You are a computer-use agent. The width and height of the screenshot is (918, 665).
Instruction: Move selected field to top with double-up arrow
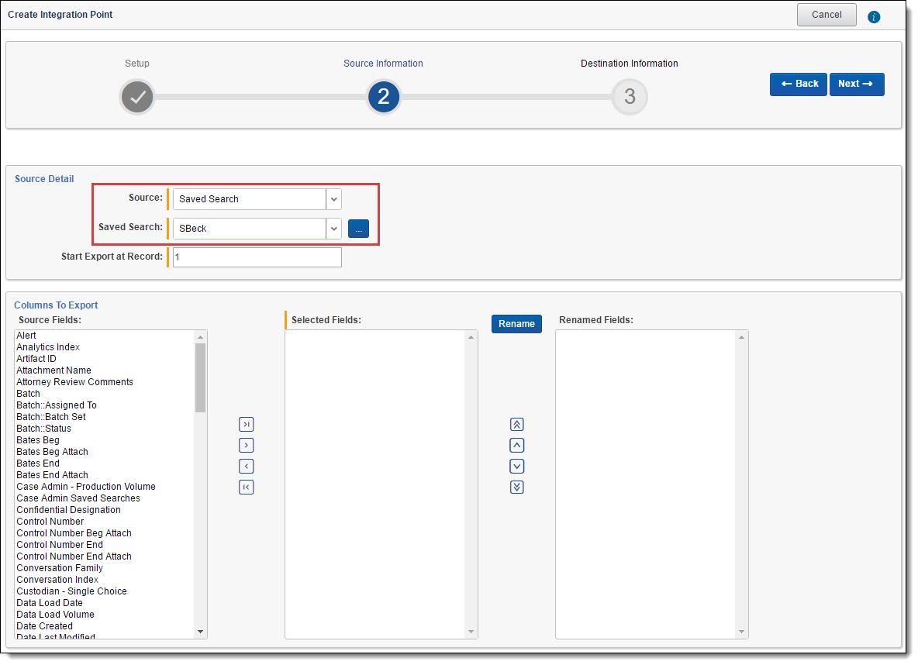point(516,425)
